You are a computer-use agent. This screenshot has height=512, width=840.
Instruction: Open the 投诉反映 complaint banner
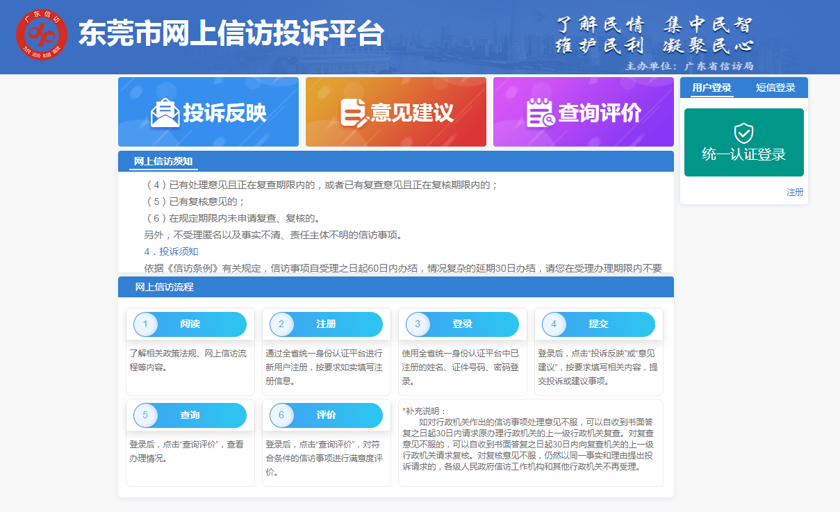(208, 112)
